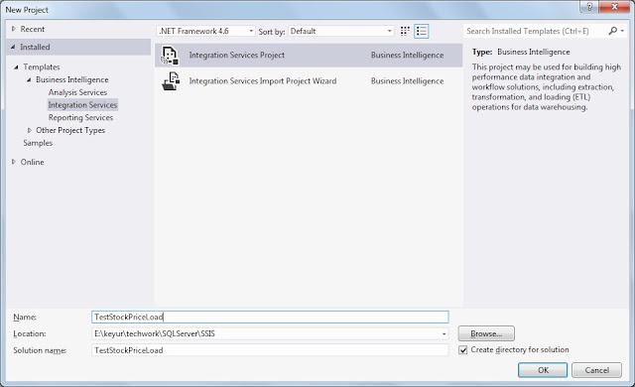The height and width of the screenshot is (387, 635).
Task: Toggle Create directory for solution checkbox
Action: point(463,349)
